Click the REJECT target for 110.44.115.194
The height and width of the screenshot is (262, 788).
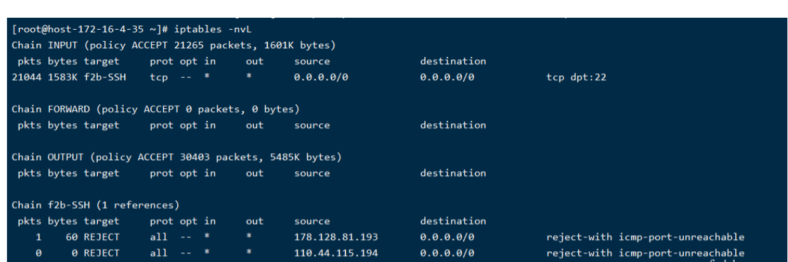[x=102, y=253]
